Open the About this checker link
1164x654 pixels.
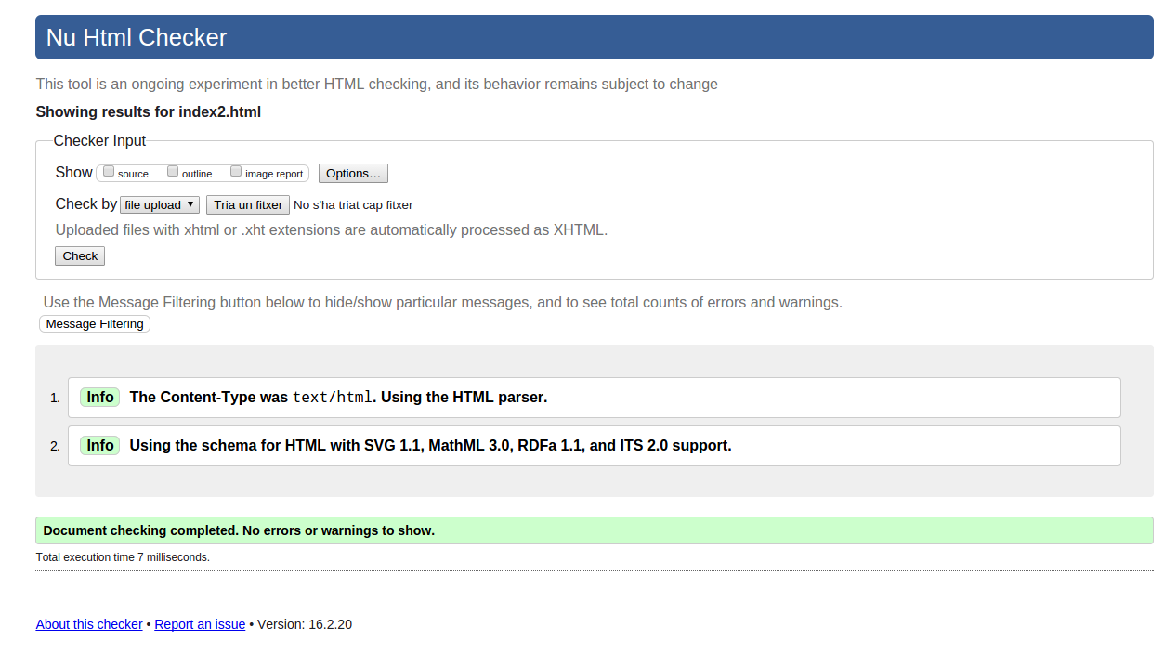(89, 625)
